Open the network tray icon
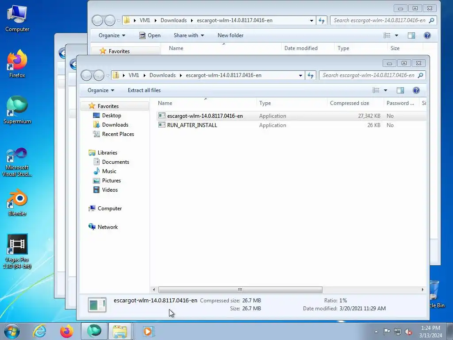 (398, 332)
